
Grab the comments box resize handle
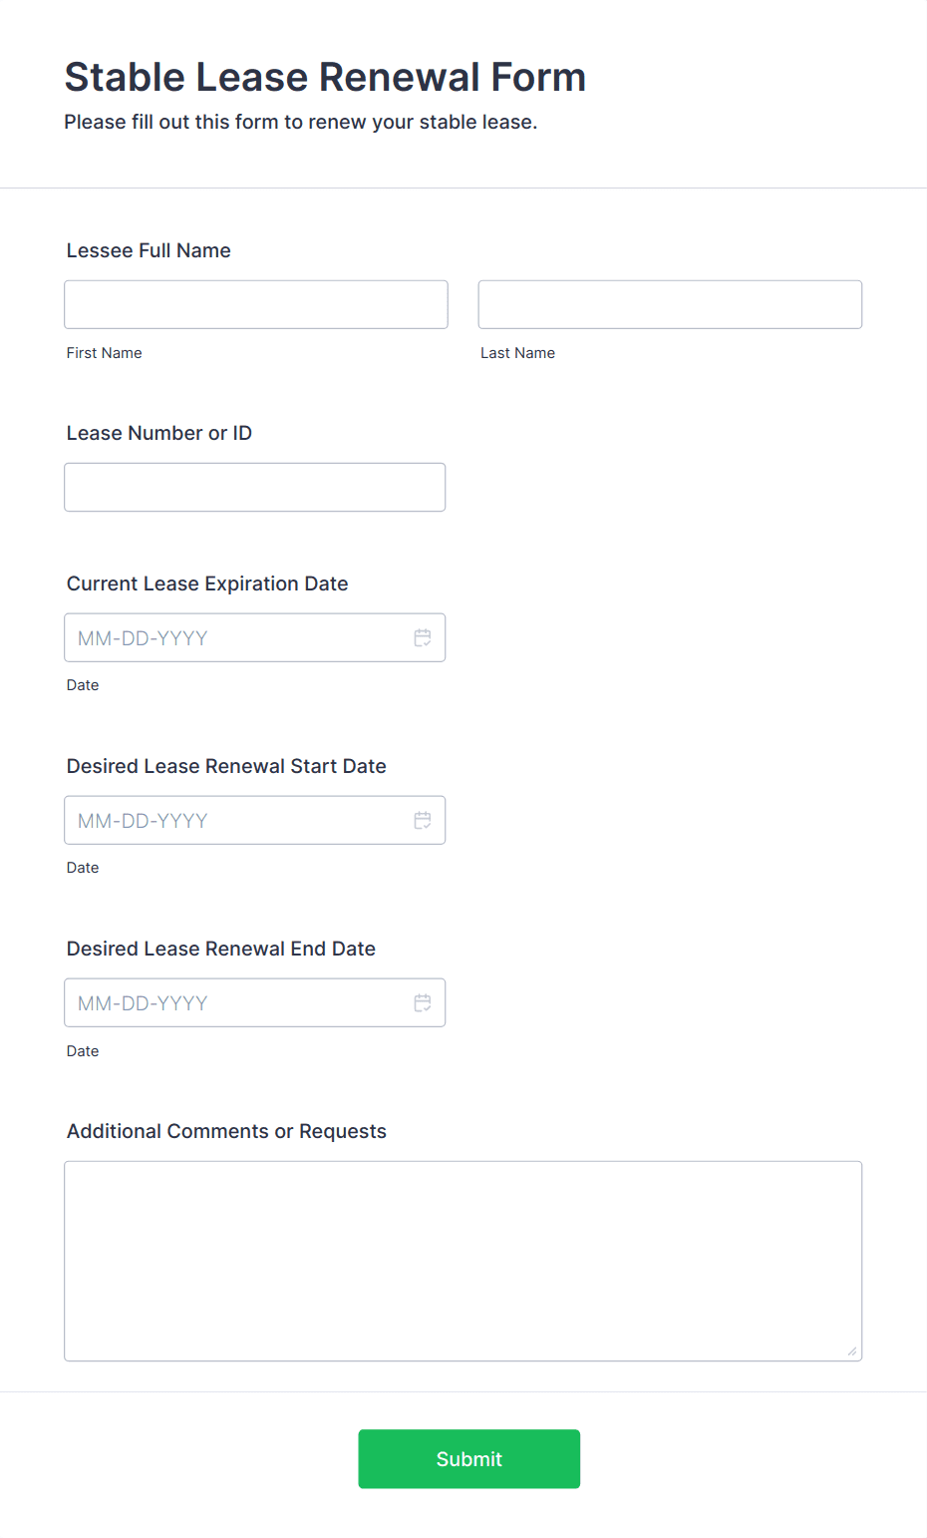click(852, 1351)
